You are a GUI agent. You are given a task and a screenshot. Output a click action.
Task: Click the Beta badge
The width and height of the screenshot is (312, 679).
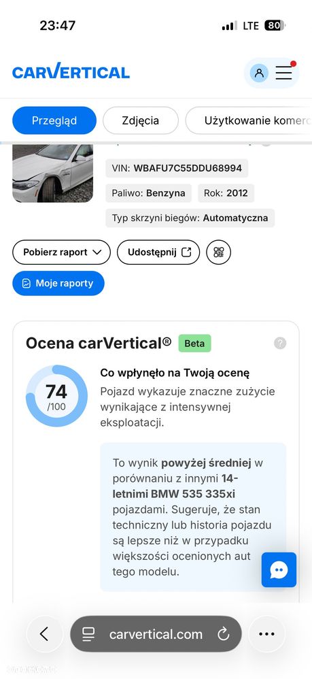point(194,344)
